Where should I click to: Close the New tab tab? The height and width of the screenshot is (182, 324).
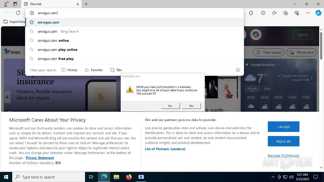[x=78, y=4]
